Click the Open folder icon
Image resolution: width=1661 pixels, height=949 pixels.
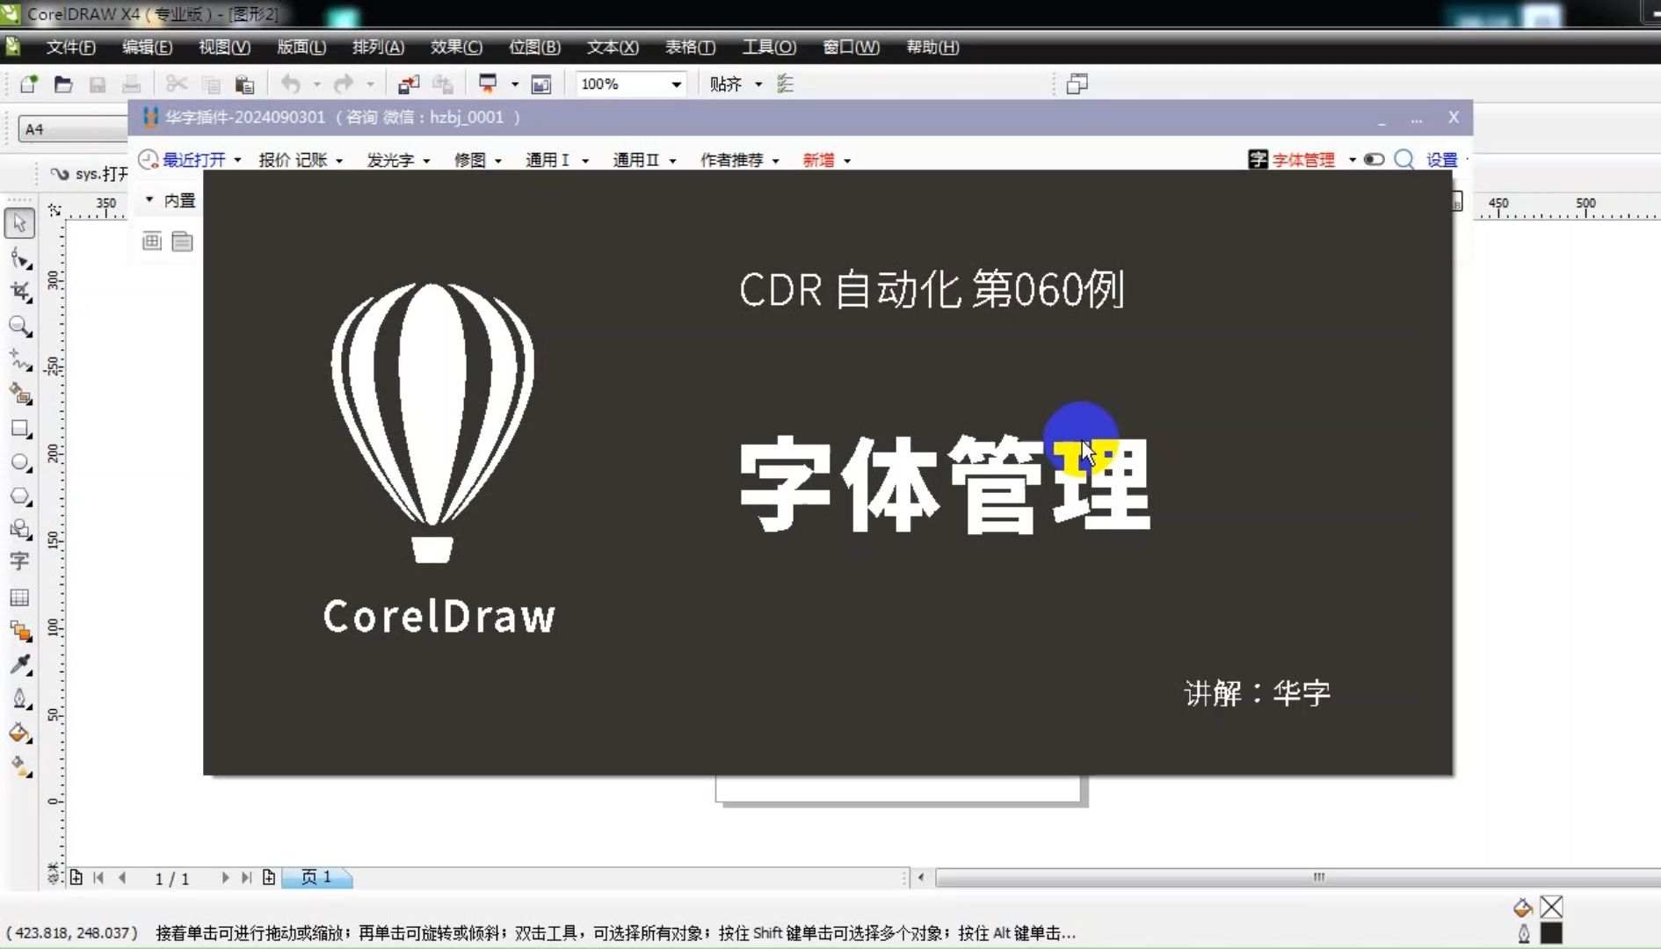click(x=63, y=83)
